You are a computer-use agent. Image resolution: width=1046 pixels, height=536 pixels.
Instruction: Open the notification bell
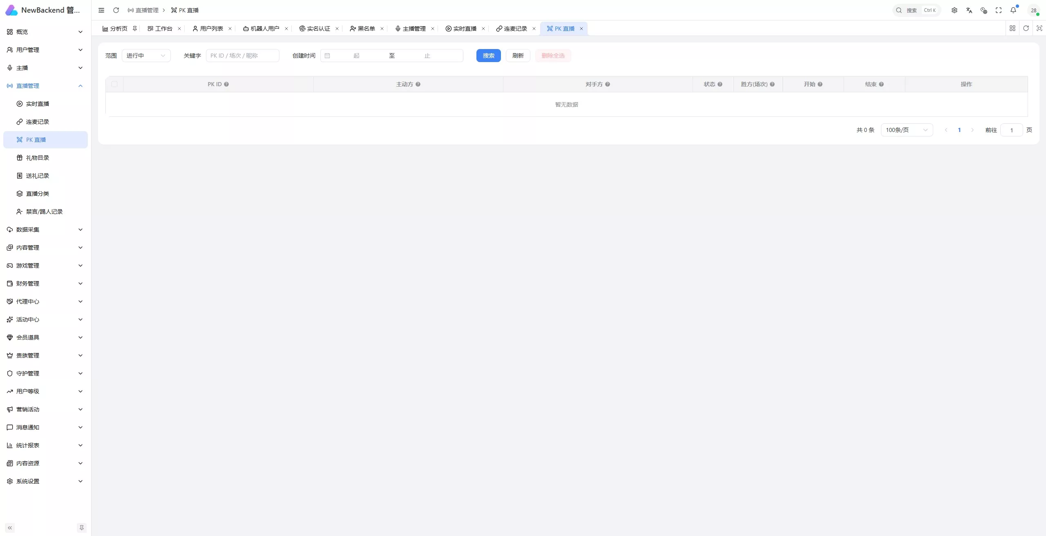[x=1013, y=10]
